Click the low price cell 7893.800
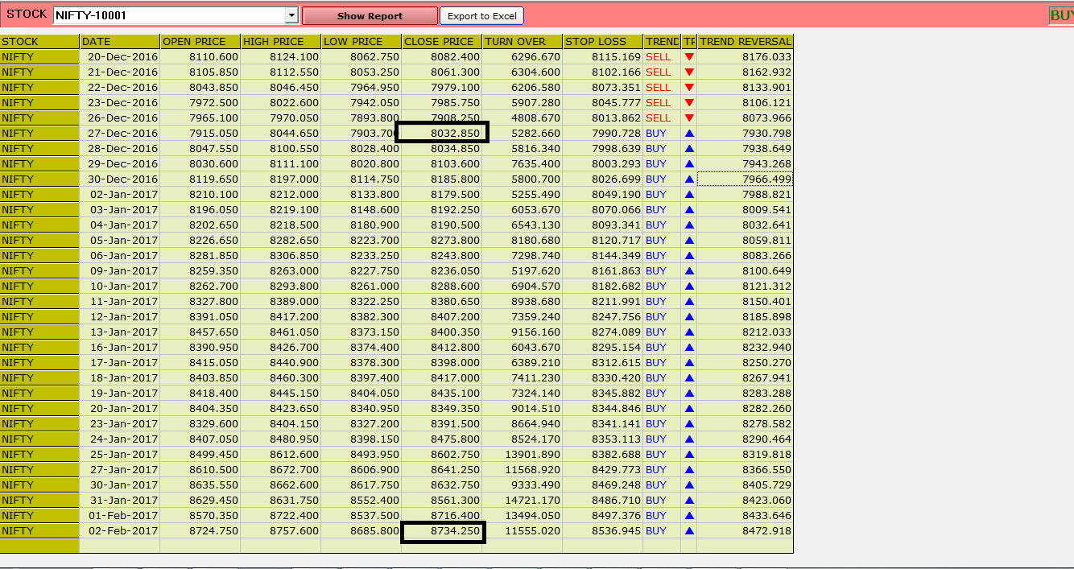Screen dimensions: 1074x569 point(361,118)
